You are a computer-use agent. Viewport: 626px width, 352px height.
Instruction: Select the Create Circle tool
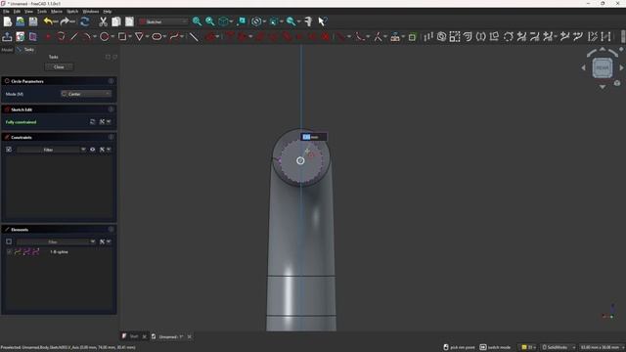pyautogui.click(x=105, y=37)
